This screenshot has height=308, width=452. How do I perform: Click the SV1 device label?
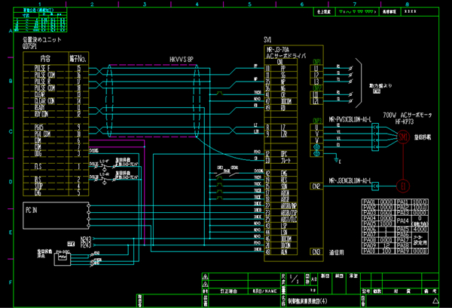(267, 40)
